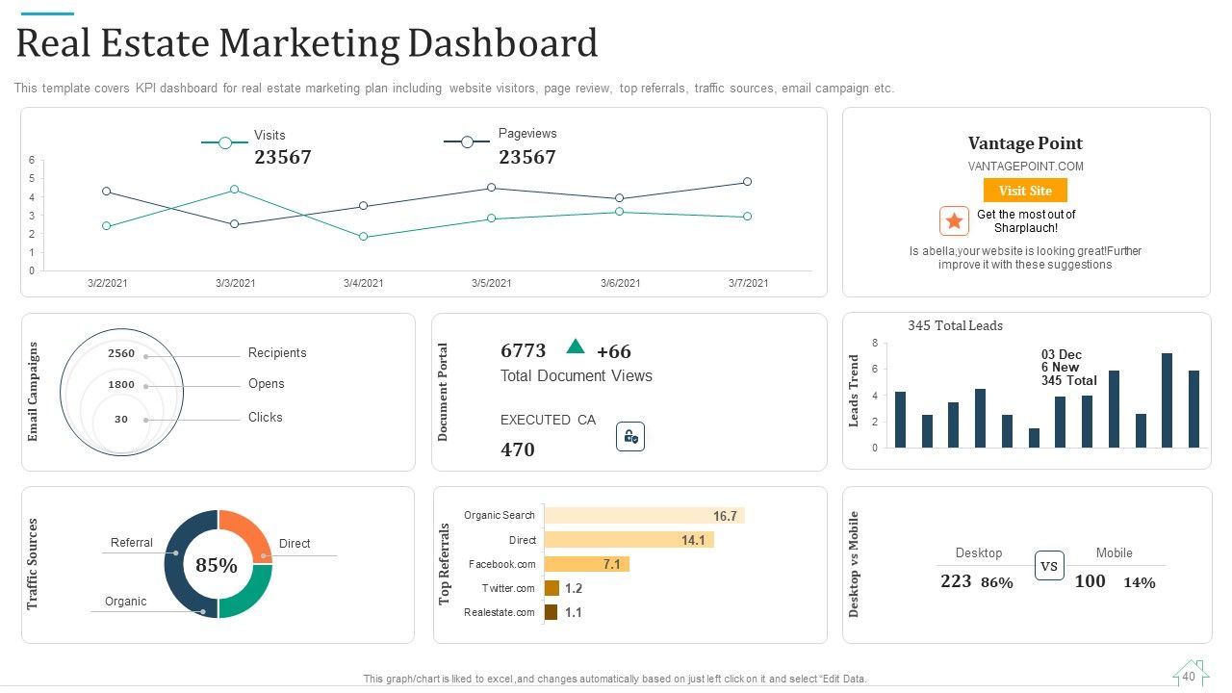This screenshot has width=1232, height=693.
Task: Click the orange star icon
Action: click(x=954, y=221)
